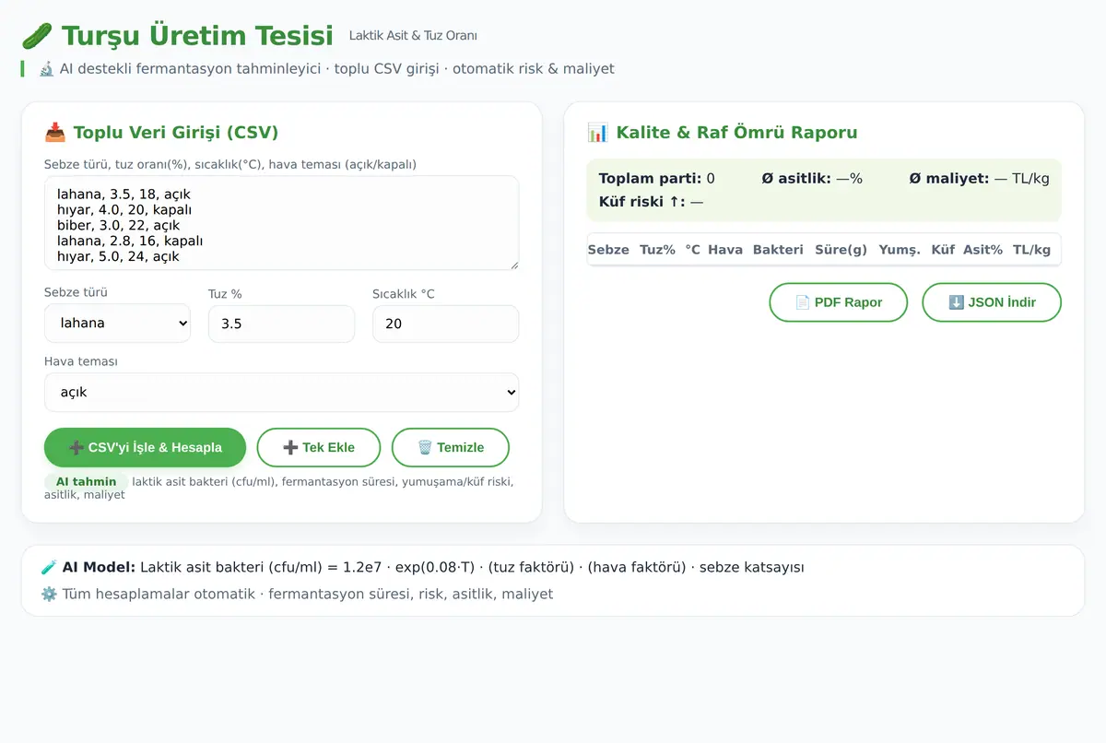Click the TL/kg column header

click(1031, 250)
